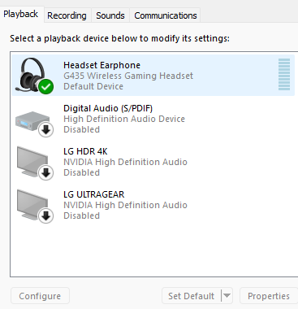Click Disabled status under LG ULTRAGEAR

(x=82, y=215)
